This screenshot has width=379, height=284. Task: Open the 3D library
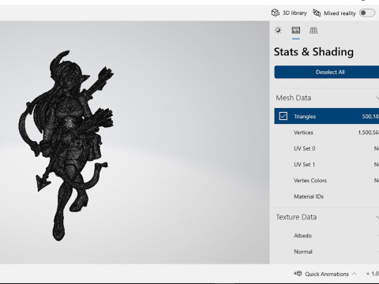click(x=289, y=13)
